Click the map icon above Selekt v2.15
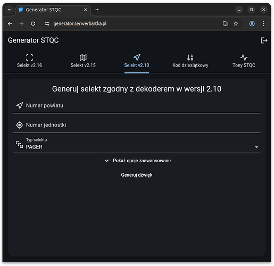This screenshot has width=274, height=266. click(83, 57)
